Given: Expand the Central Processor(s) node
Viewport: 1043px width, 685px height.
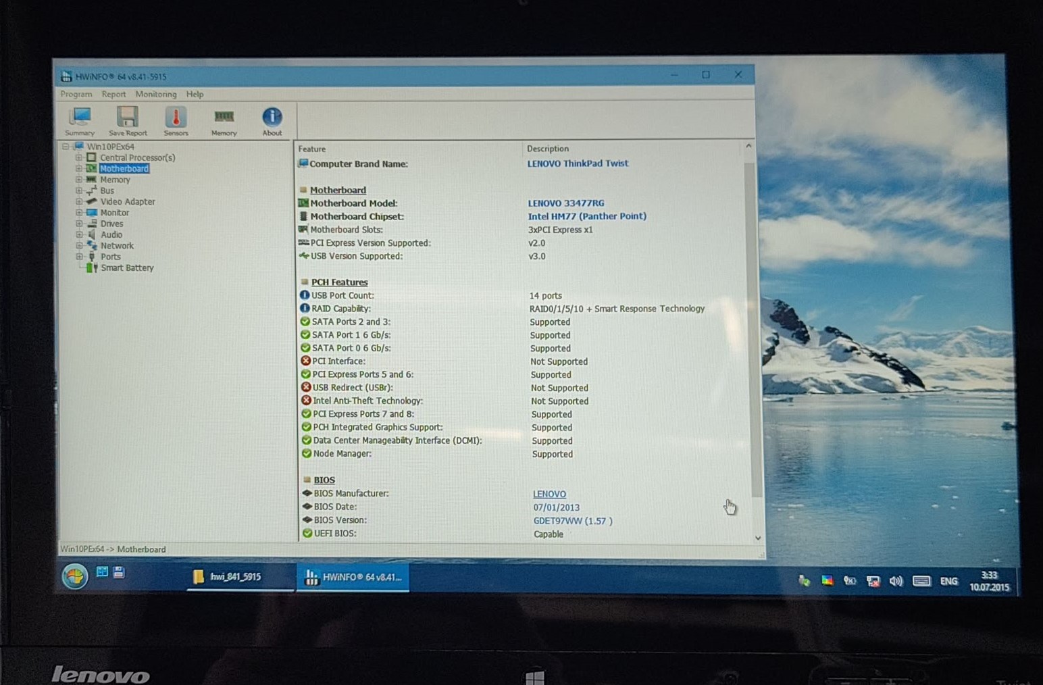Looking at the screenshot, I should coord(79,157).
